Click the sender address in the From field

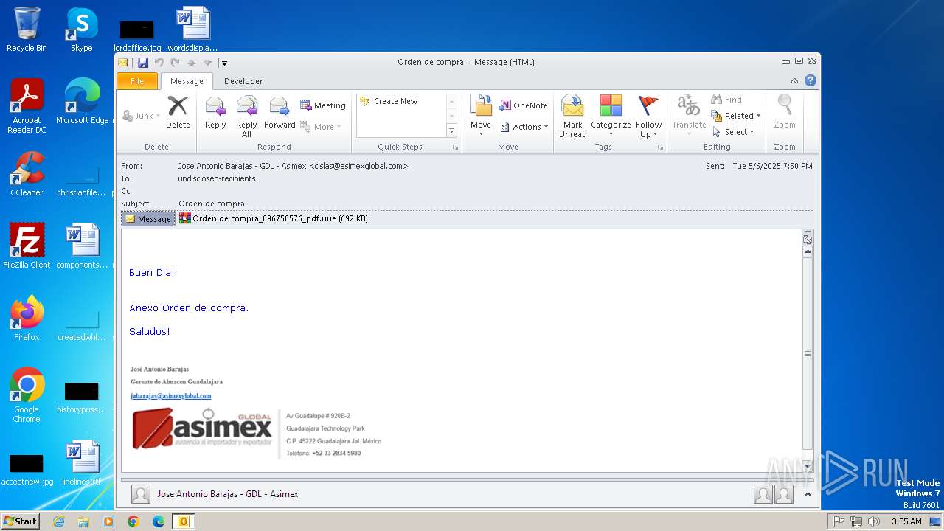293,166
